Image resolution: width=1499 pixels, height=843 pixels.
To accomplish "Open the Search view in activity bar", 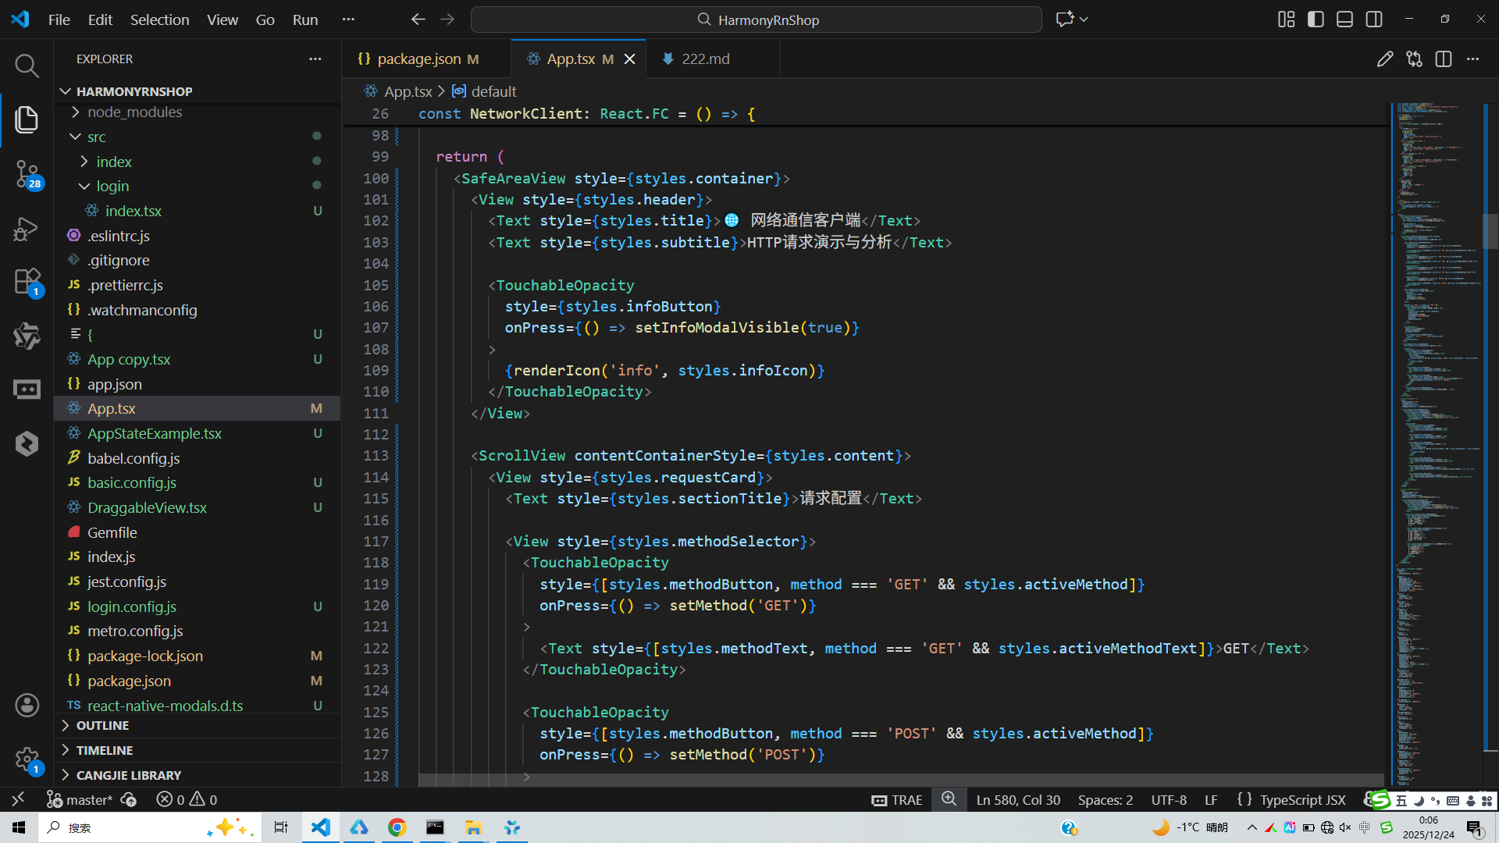I will pos(27,66).
